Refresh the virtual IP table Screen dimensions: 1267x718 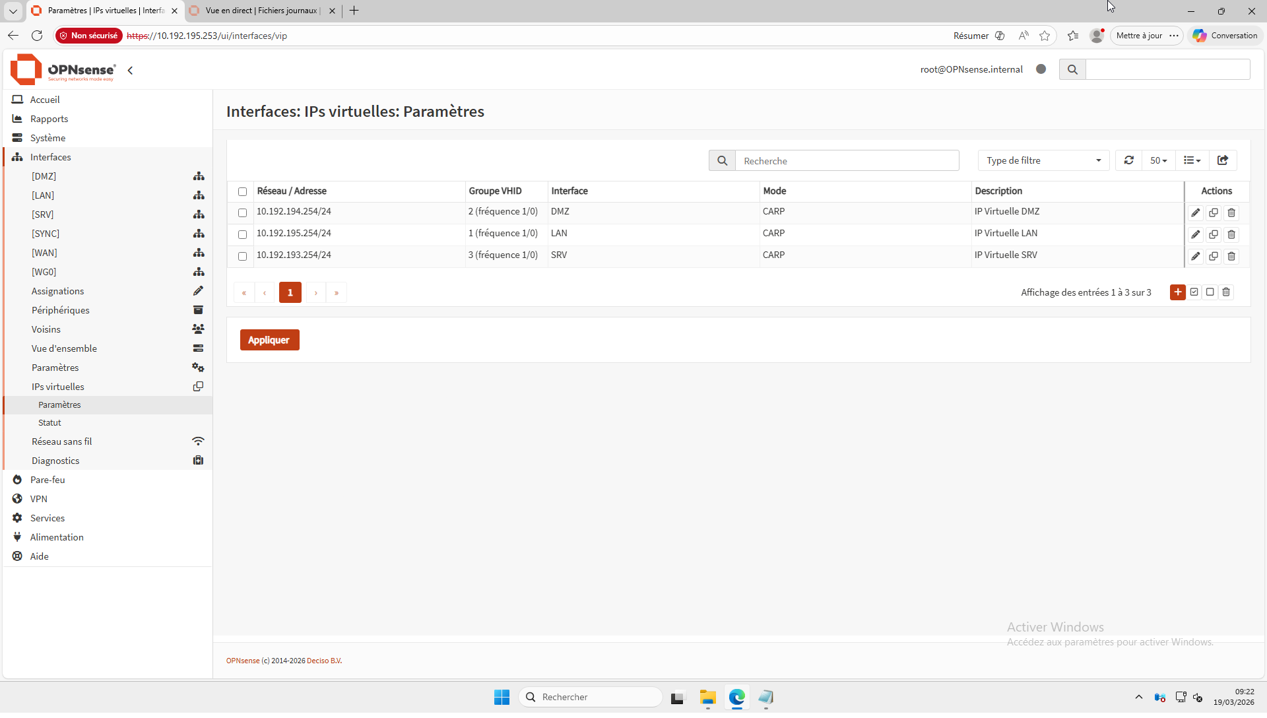1128,160
